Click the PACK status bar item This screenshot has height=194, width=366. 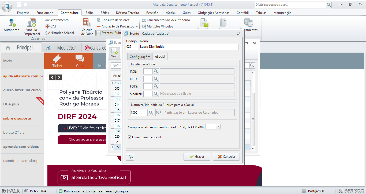[x=11, y=191]
